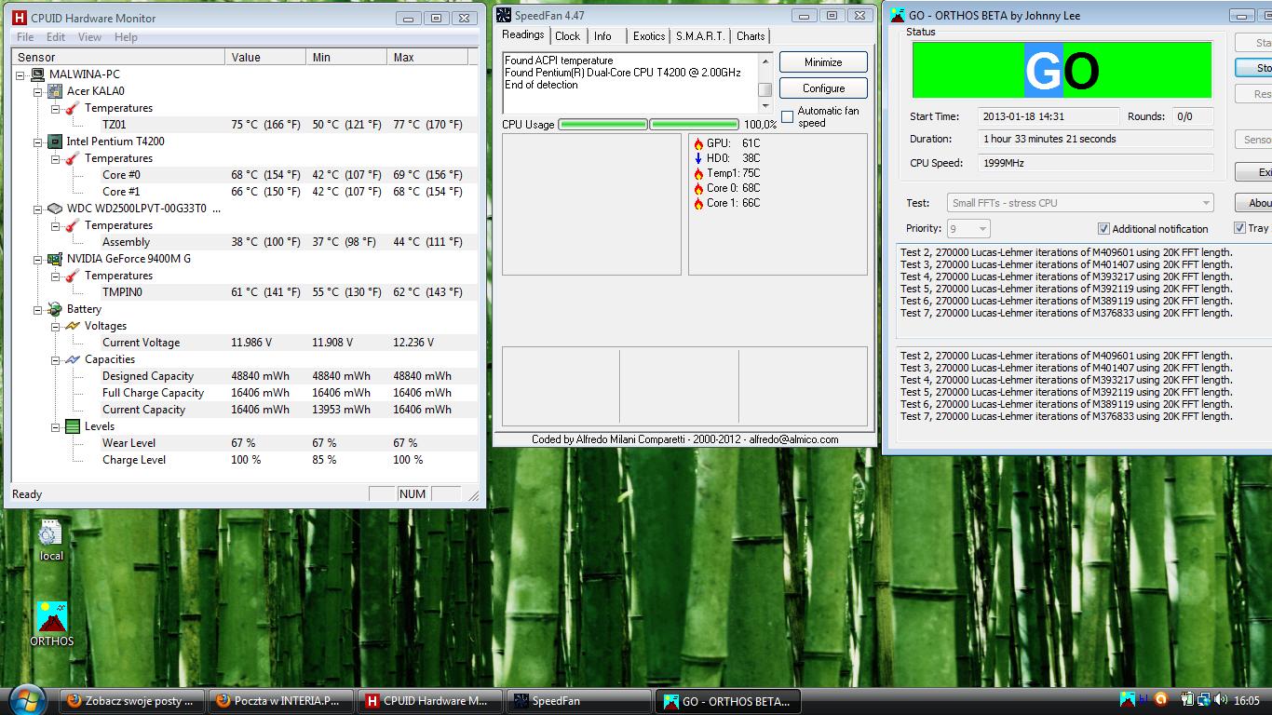Click the green GO status indicator in ORTHOS
This screenshot has width=1272, height=715.
[x=1062, y=70]
